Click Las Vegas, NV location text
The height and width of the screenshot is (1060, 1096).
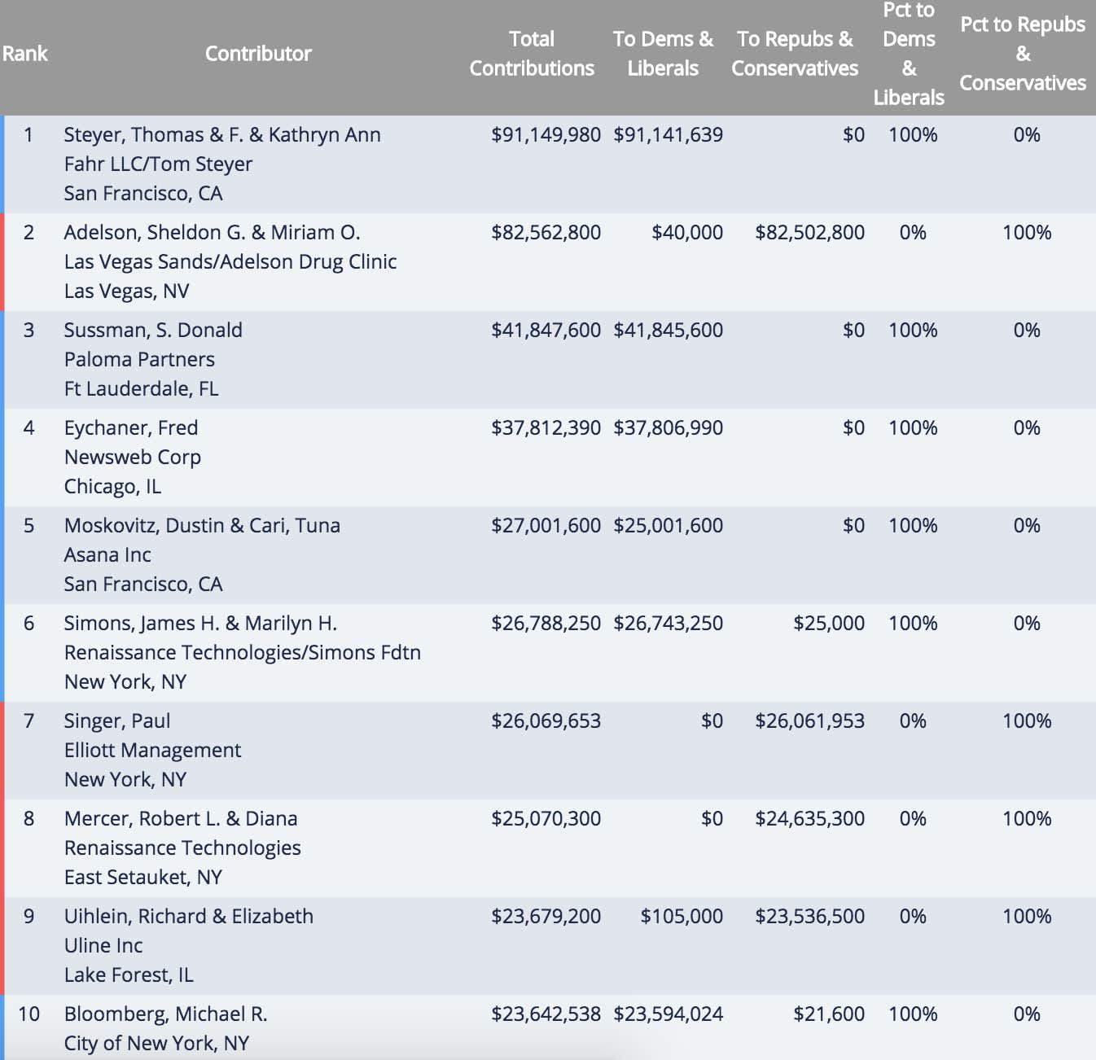point(127,291)
